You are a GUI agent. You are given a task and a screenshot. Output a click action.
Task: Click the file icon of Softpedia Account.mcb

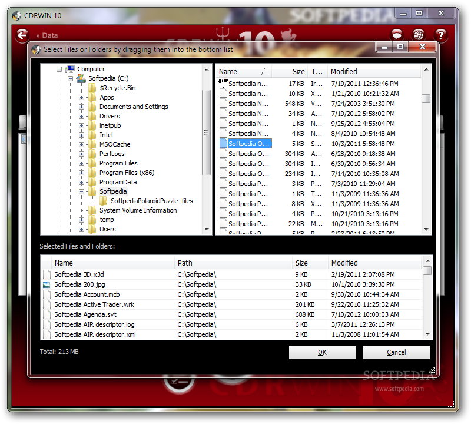pyautogui.click(x=47, y=294)
